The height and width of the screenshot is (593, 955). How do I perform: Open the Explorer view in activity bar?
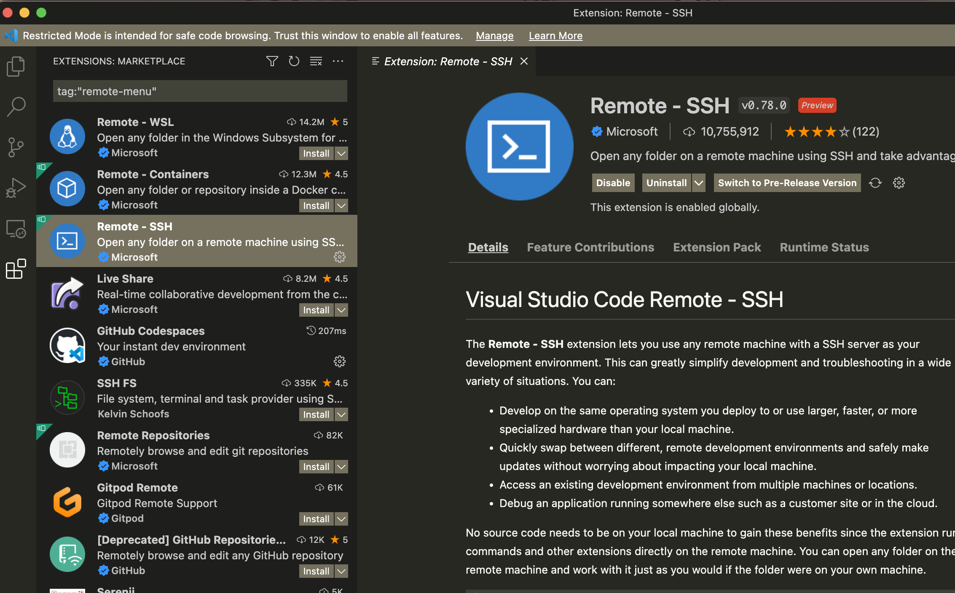pyautogui.click(x=16, y=66)
